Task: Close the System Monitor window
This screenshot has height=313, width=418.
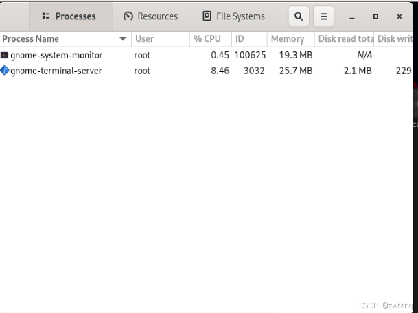Action: pos(399,16)
